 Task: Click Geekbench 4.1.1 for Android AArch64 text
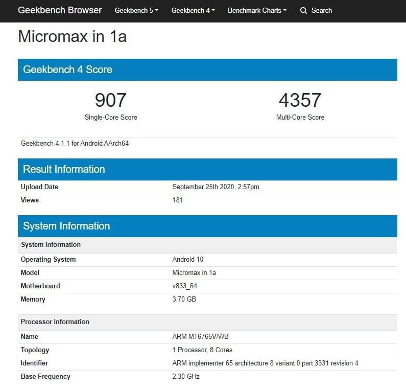pyautogui.click(x=75, y=143)
